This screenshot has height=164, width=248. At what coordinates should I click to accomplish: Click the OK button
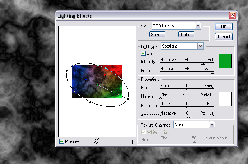pos(224,26)
